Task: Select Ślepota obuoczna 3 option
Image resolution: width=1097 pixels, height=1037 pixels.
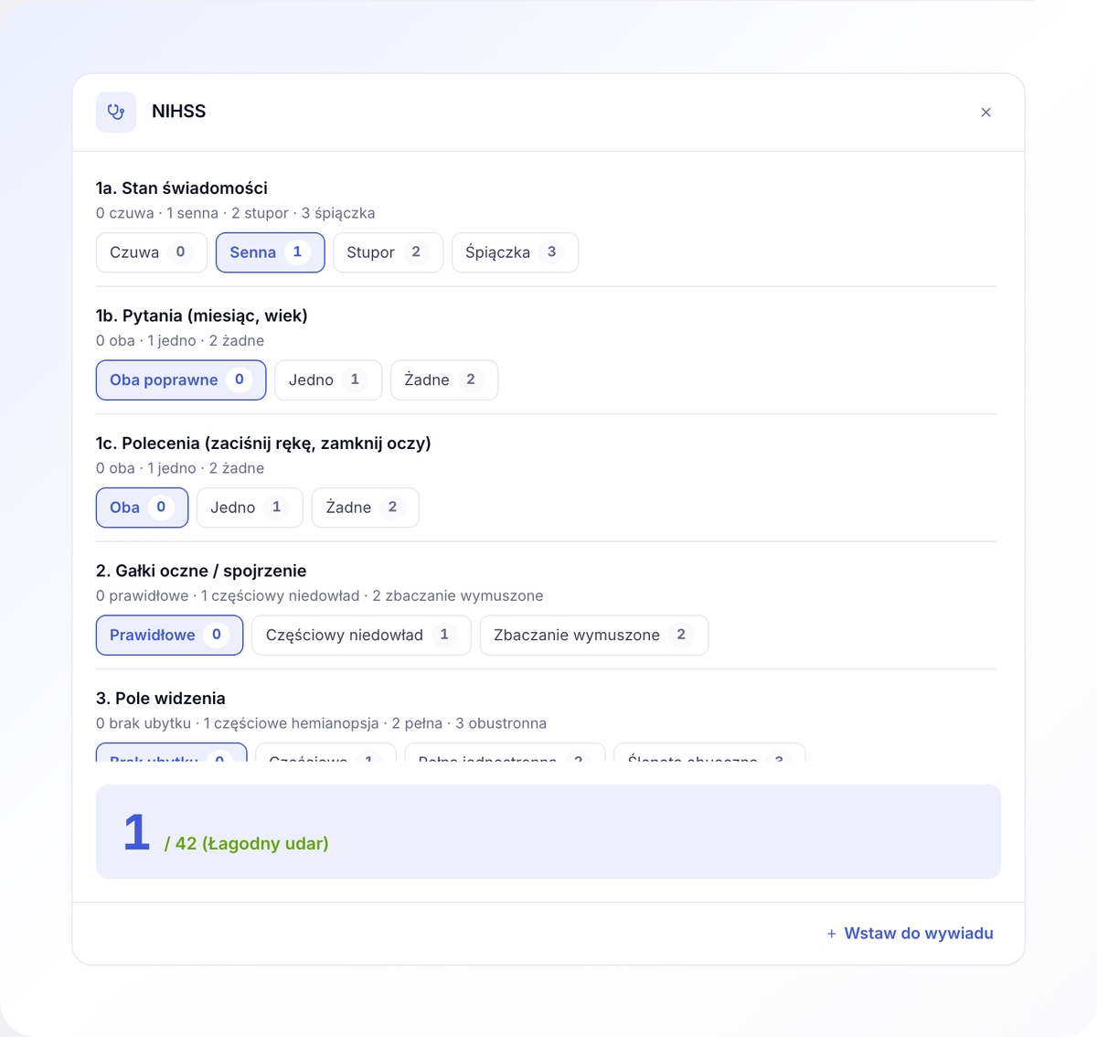Action: click(x=709, y=753)
